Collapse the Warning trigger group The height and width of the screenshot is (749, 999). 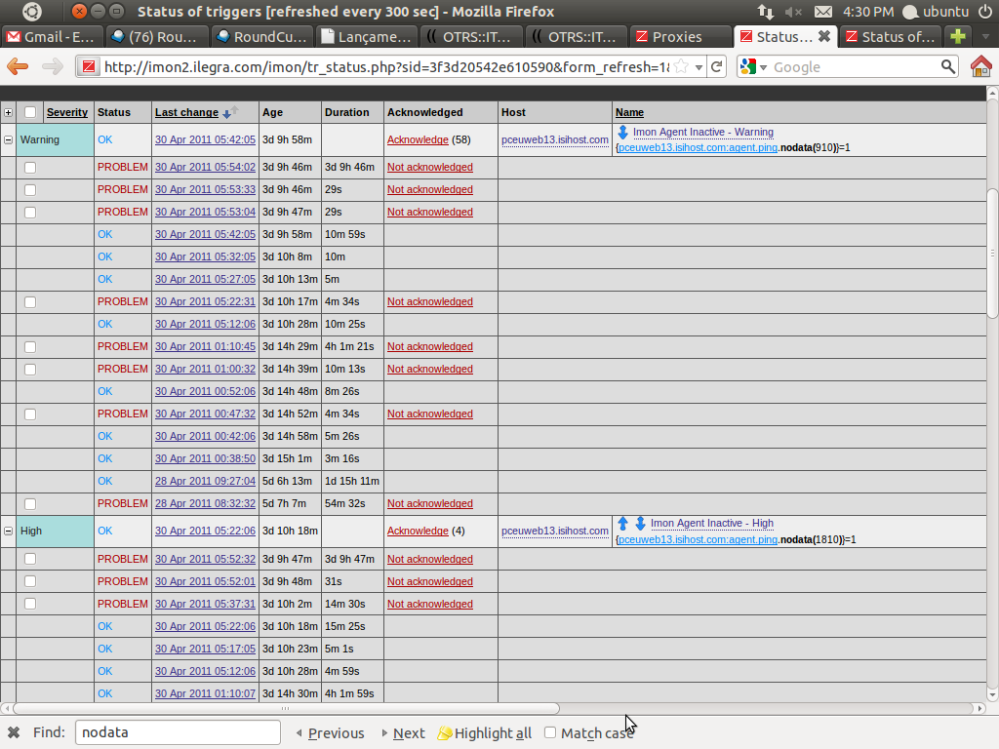tap(9, 139)
